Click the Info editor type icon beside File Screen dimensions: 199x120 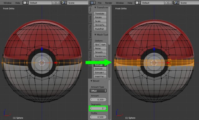pos(92,3)
